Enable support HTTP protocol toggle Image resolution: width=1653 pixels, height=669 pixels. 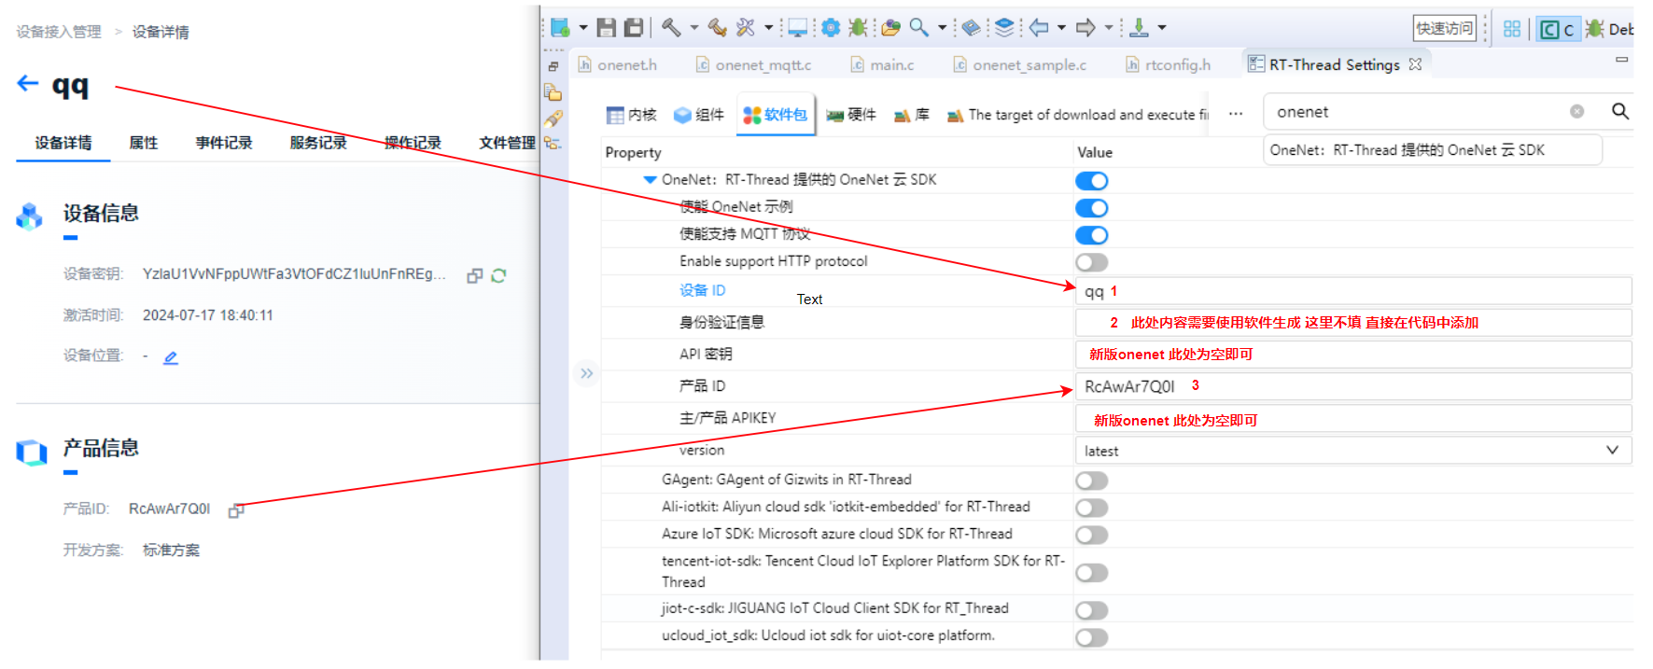click(x=1091, y=262)
